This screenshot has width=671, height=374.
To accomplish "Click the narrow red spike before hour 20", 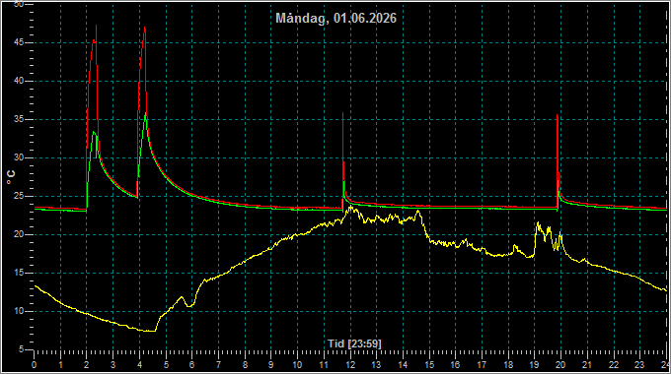I will (x=558, y=115).
